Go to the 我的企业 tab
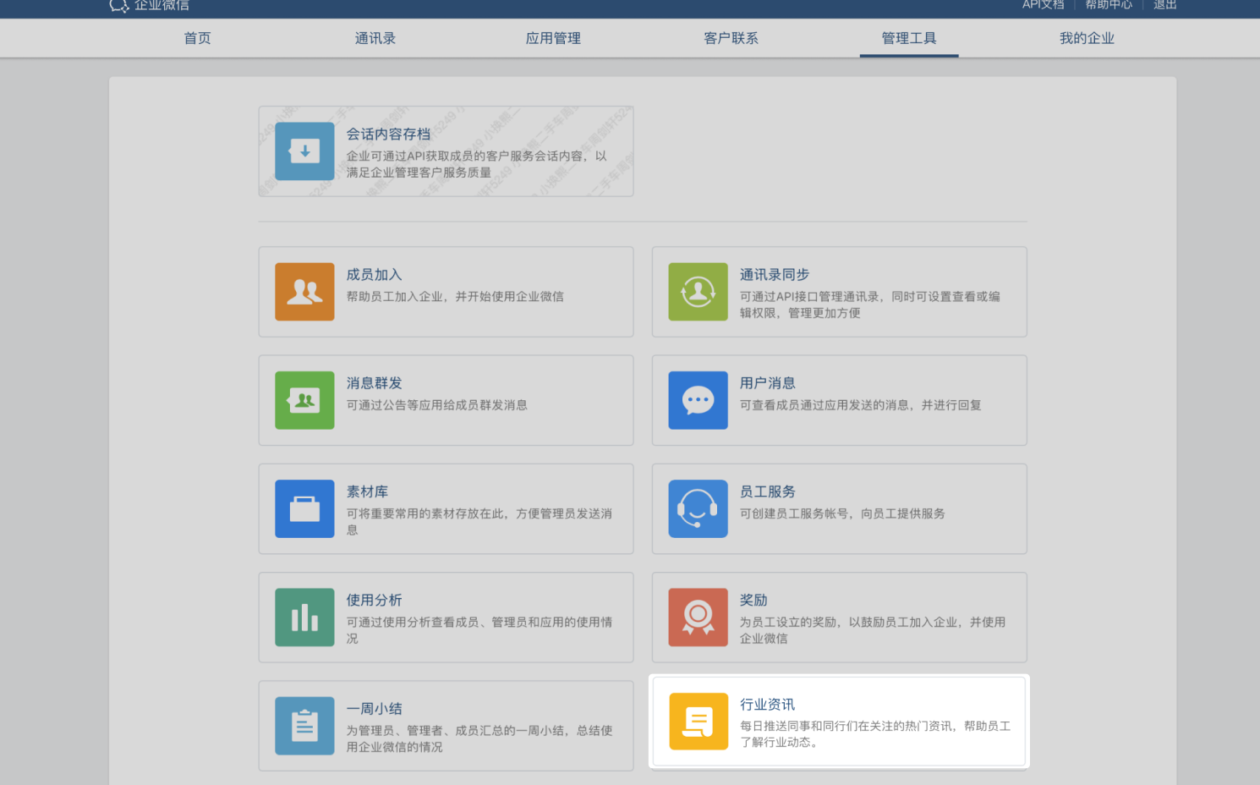Screen dimensions: 1260x785 (1087, 38)
